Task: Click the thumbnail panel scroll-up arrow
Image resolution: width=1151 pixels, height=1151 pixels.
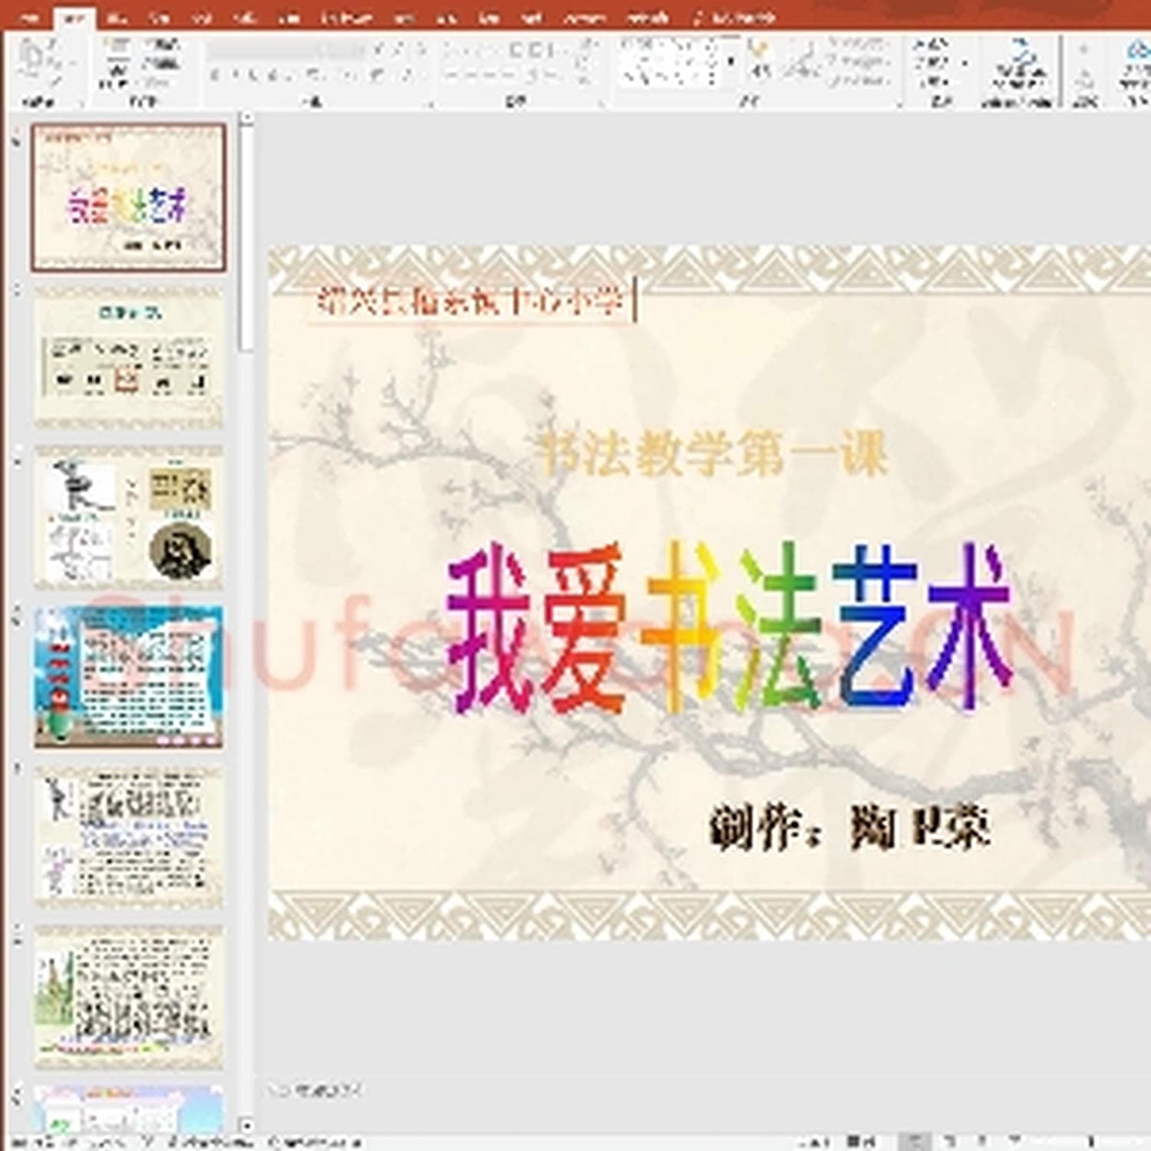Action: point(246,119)
